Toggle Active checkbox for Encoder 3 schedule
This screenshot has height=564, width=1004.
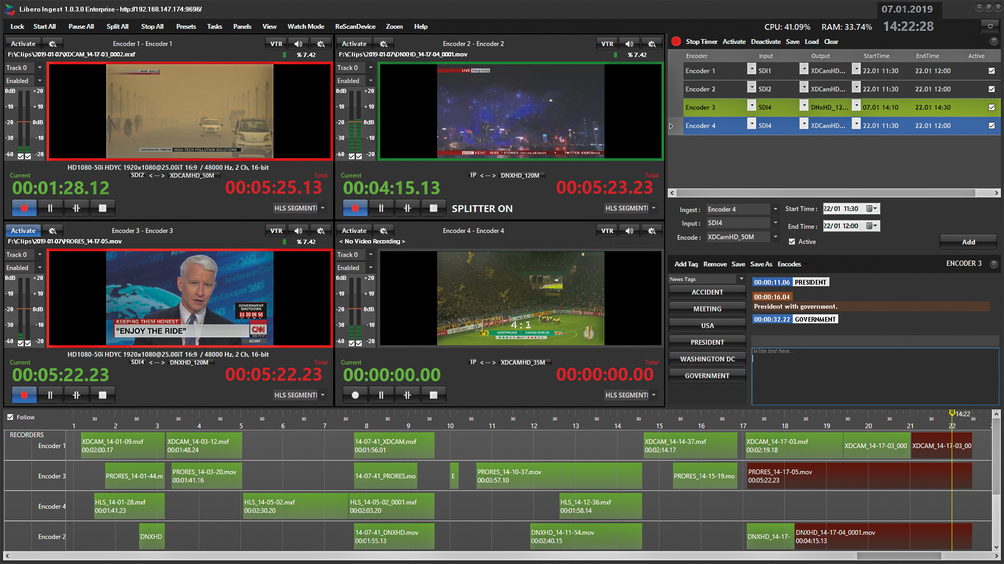click(991, 108)
